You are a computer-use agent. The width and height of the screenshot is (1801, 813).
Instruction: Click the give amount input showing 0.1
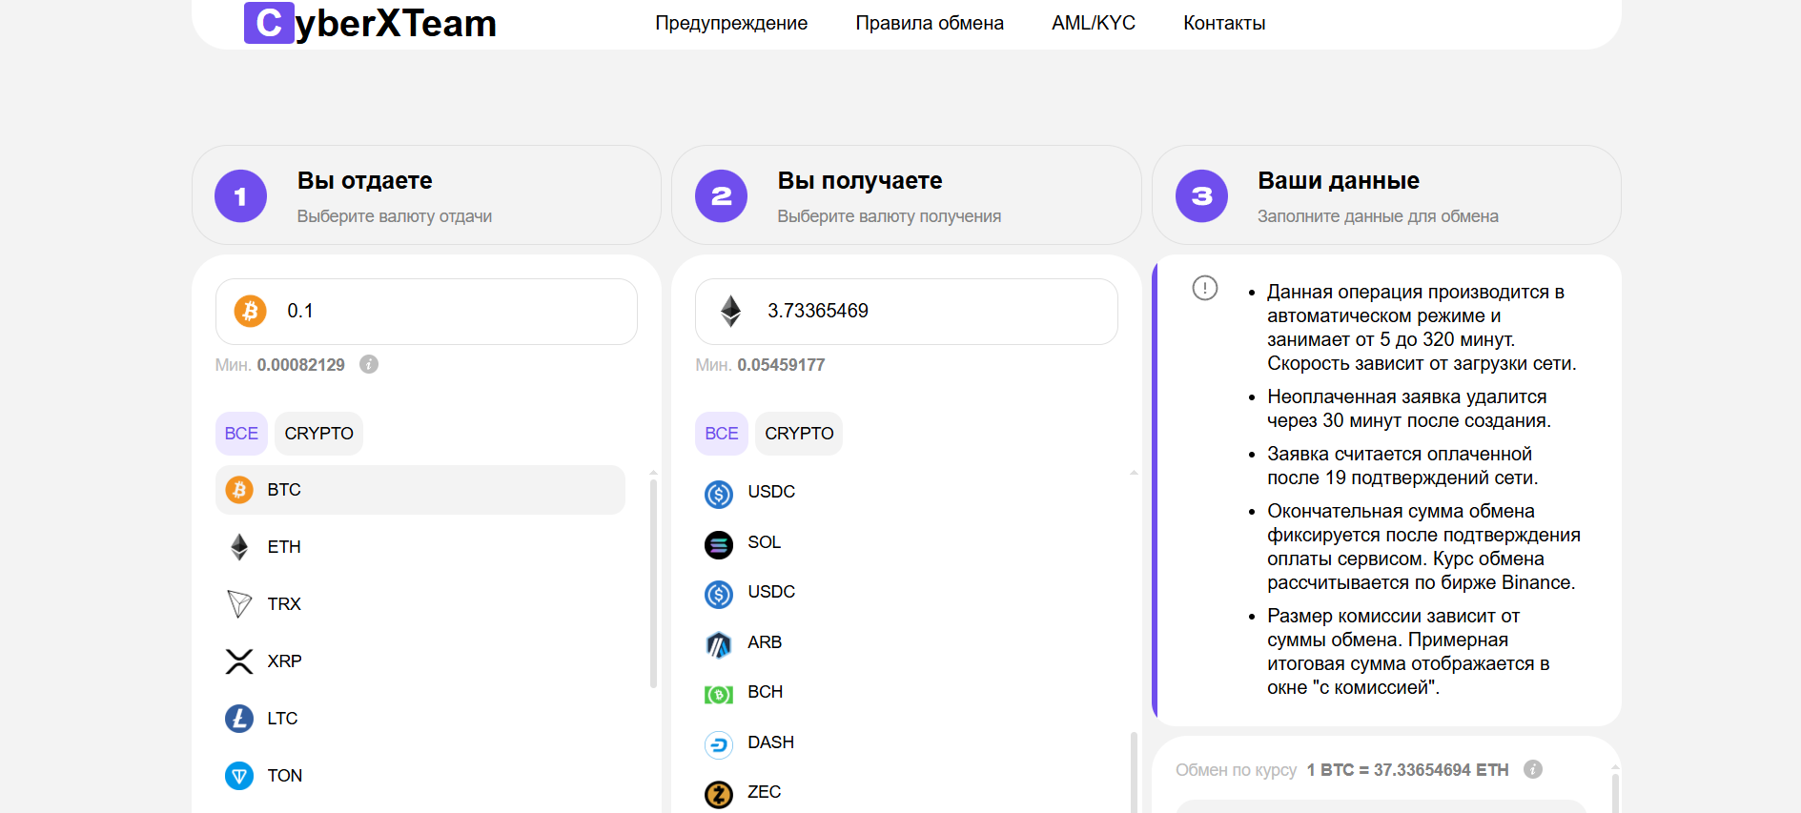(426, 312)
